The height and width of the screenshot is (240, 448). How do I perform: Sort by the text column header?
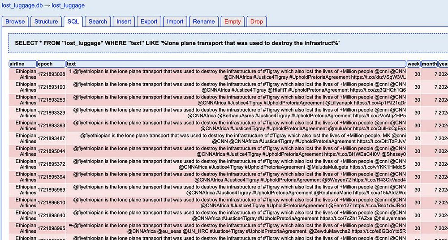[236, 64]
